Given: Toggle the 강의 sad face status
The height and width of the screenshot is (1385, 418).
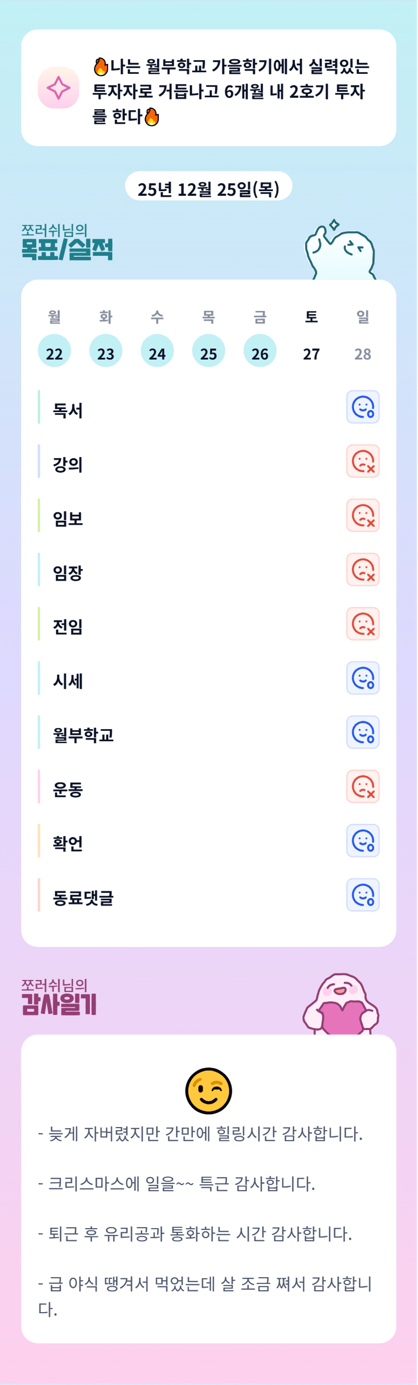Looking at the screenshot, I should (363, 461).
